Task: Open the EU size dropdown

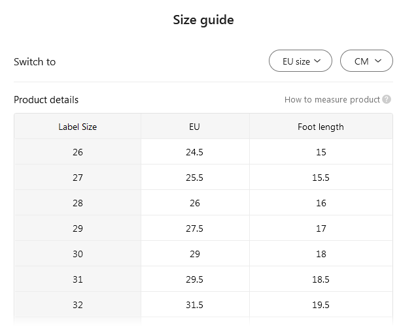Action: 301,61
